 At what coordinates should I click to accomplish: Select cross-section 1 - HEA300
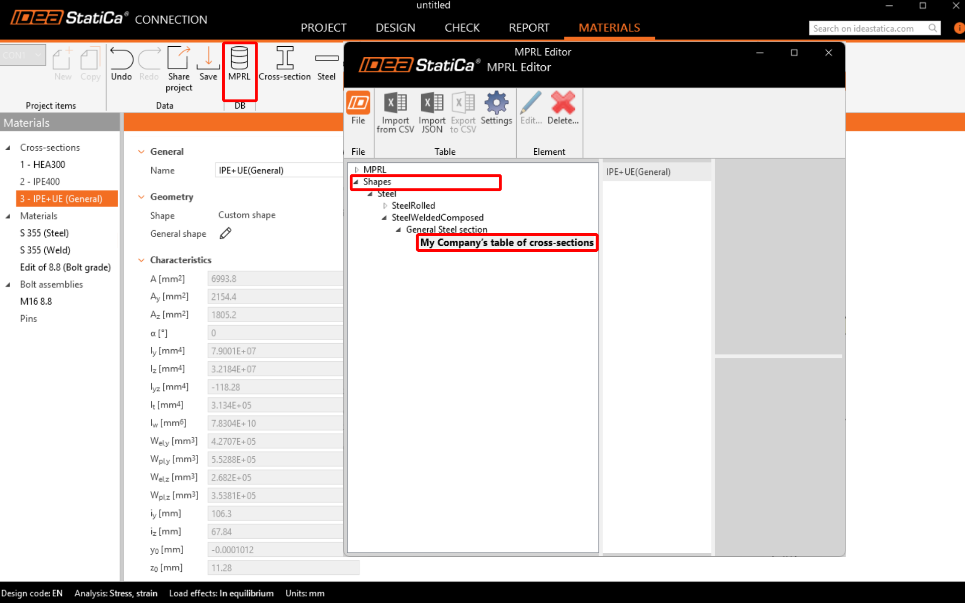point(43,165)
